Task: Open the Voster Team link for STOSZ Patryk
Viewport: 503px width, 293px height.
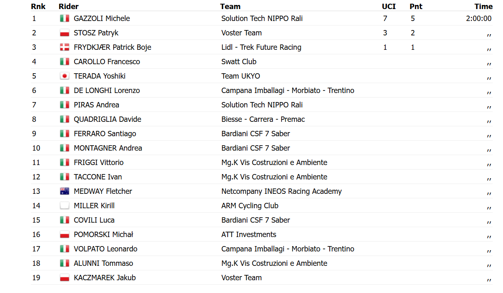Action: click(x=242, y=33)
